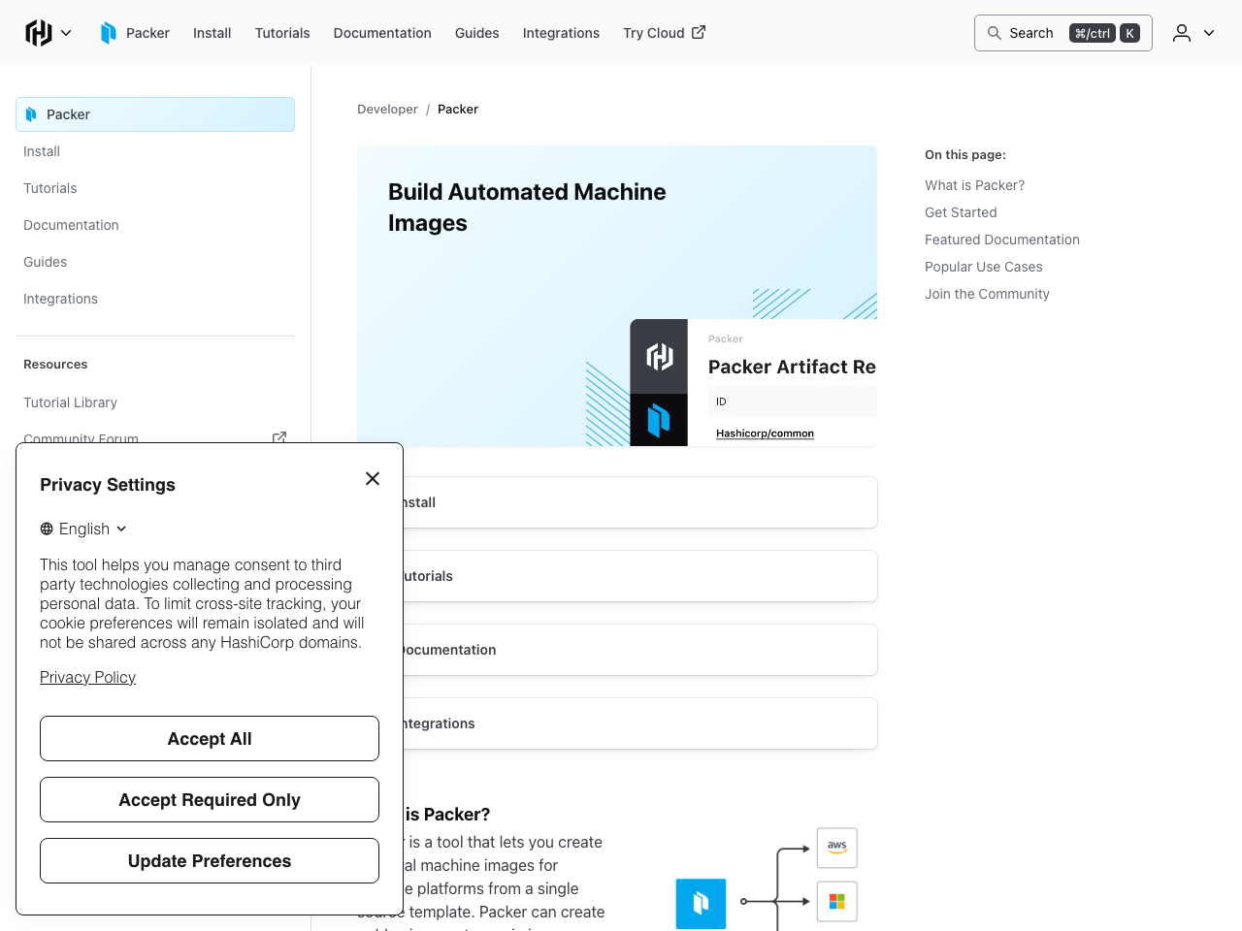Image resolution: width=1242 pixels, height=931 pixels.
Task: Click the user account icon
Action: tap(1181, 33)
